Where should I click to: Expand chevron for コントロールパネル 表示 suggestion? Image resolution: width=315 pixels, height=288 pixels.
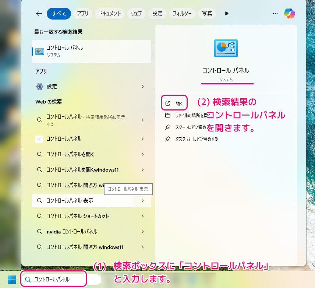pyautogui.click(x=142, y=201)
